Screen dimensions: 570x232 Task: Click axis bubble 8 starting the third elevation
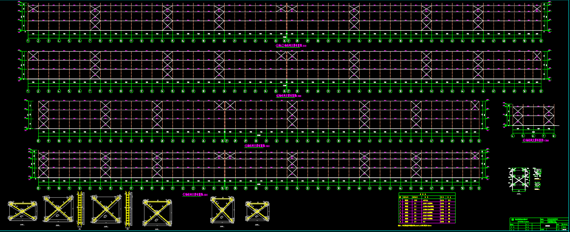[39, 141]
